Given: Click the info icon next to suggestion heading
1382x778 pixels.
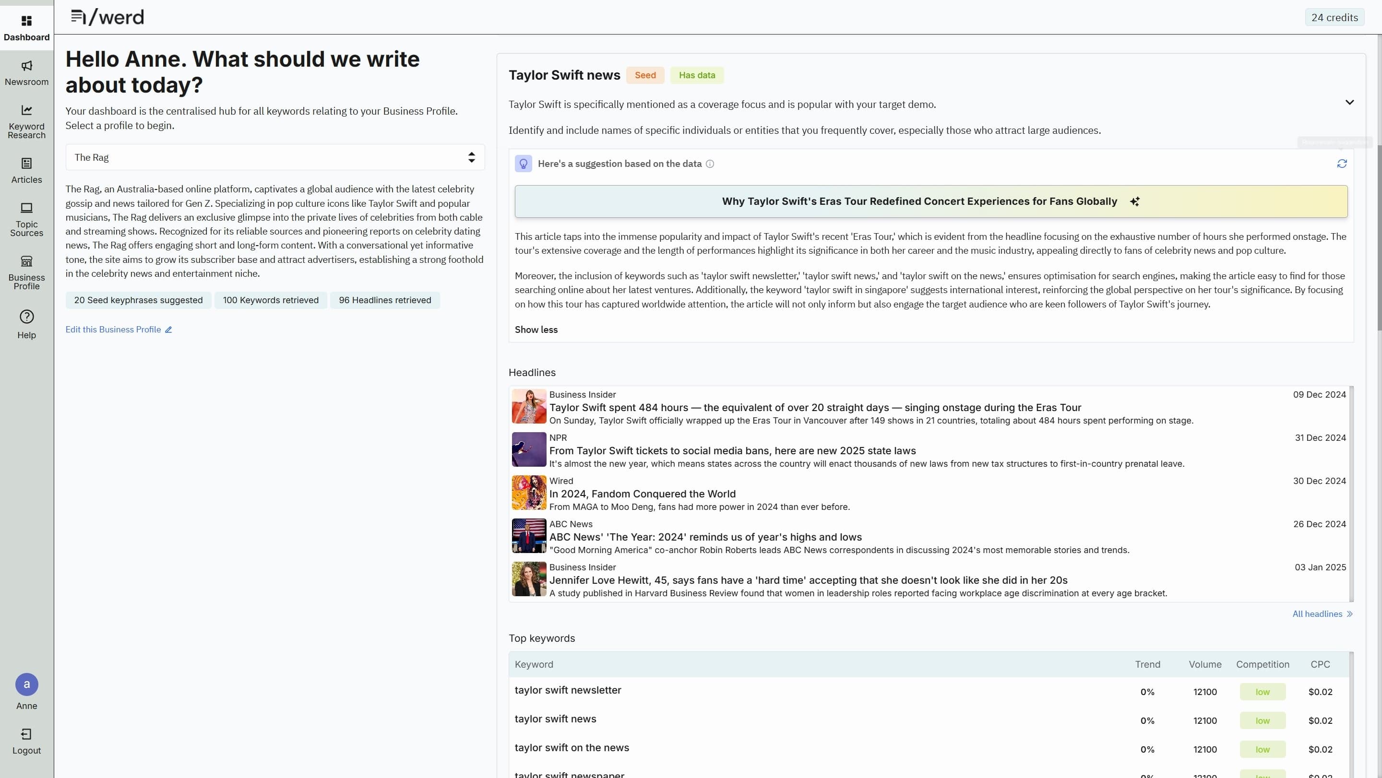Looking at the screenshot, I should coord(710,164).
